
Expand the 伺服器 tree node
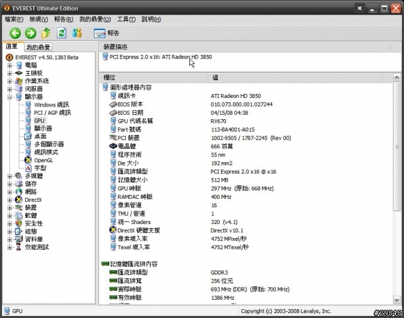[9, 89]
